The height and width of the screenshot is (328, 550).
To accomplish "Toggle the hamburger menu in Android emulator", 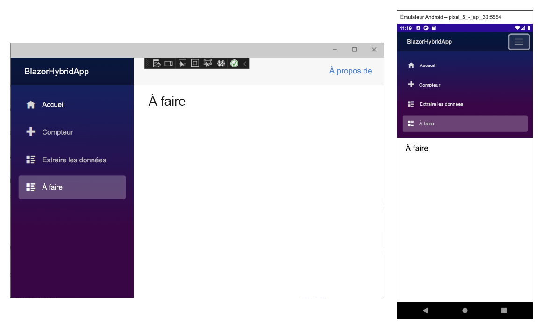I will pos(519,42).
